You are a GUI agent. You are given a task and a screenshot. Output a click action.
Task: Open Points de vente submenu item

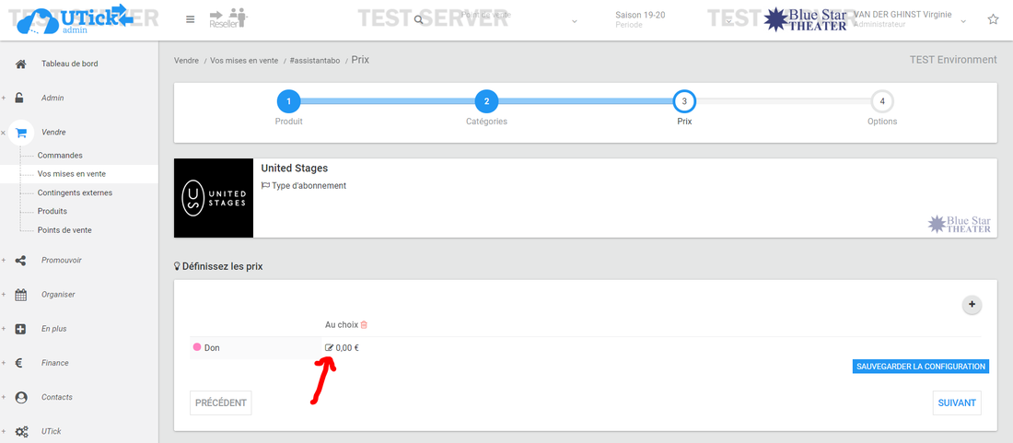pyautogui.click(x=64, y=230)
